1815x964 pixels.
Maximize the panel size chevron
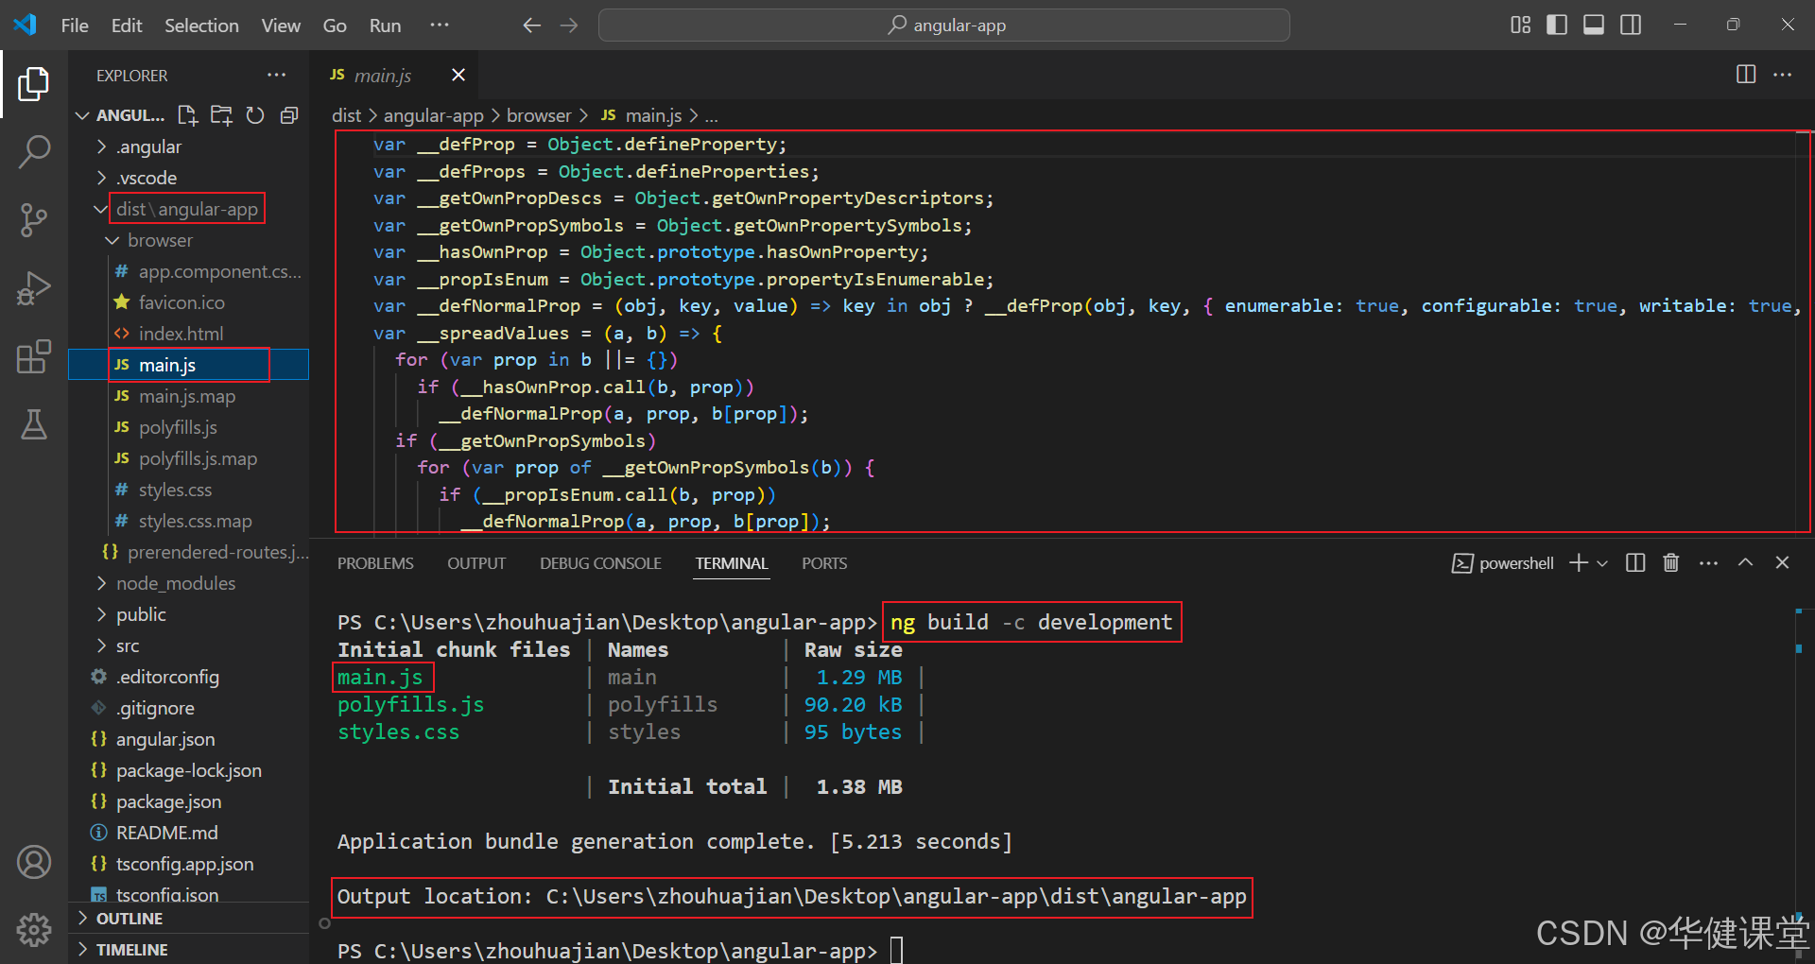click(1745, 563)
